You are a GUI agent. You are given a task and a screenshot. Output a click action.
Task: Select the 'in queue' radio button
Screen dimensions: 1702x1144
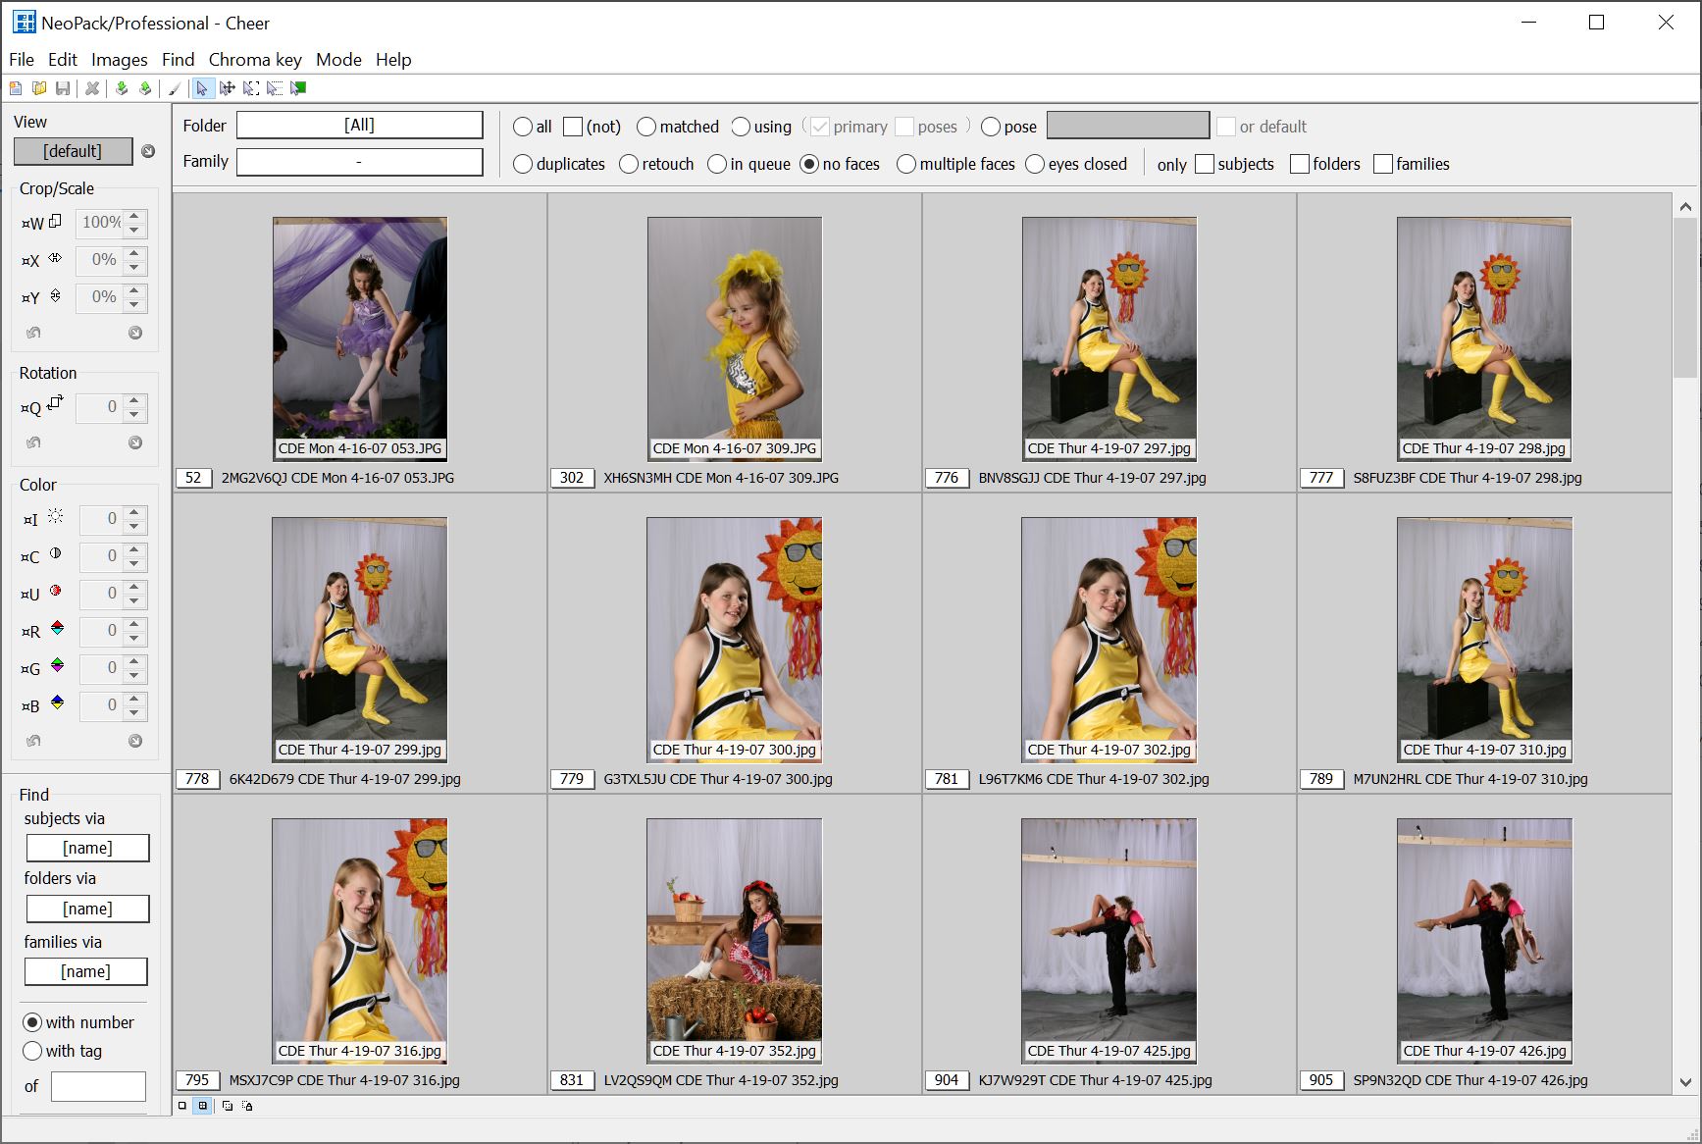click(717, 164)
